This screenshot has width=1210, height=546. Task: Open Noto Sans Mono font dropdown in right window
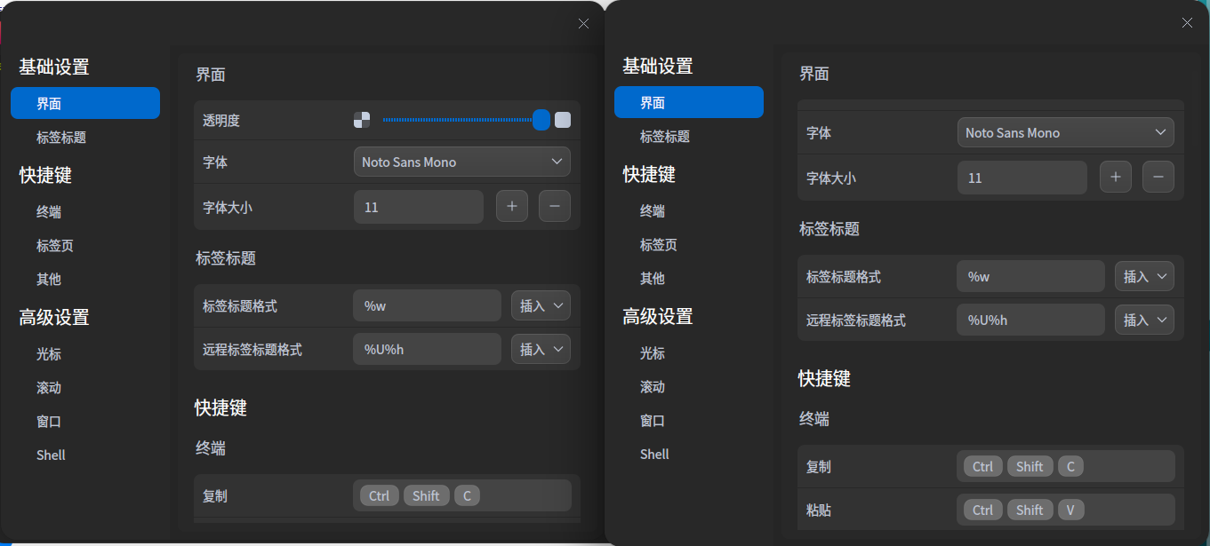(1066, 133)
